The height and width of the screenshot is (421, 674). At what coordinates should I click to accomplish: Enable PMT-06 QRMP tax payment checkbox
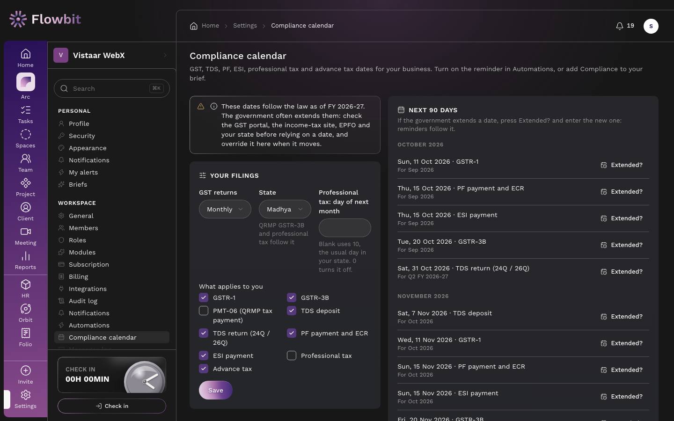[x=204, y=311]
